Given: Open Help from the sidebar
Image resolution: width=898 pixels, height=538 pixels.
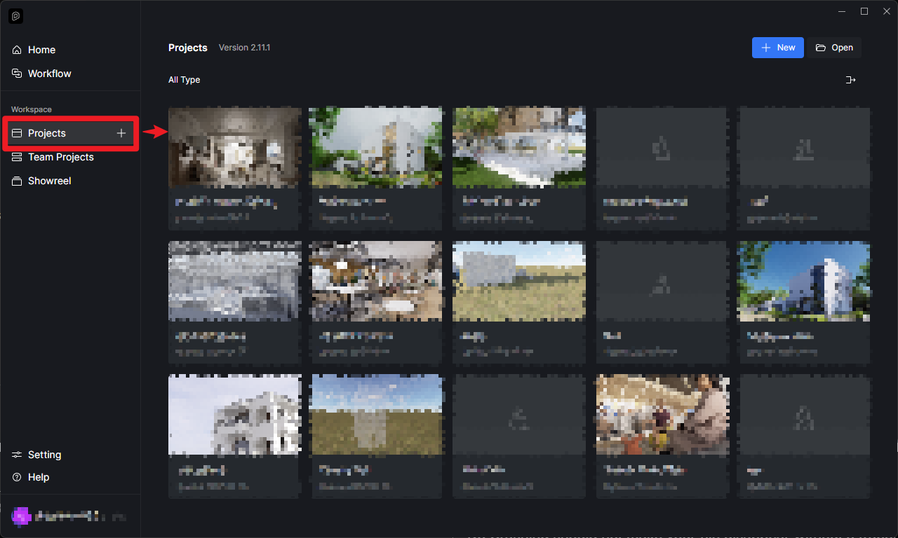Looking at the screenshot, I should [39, 477].
